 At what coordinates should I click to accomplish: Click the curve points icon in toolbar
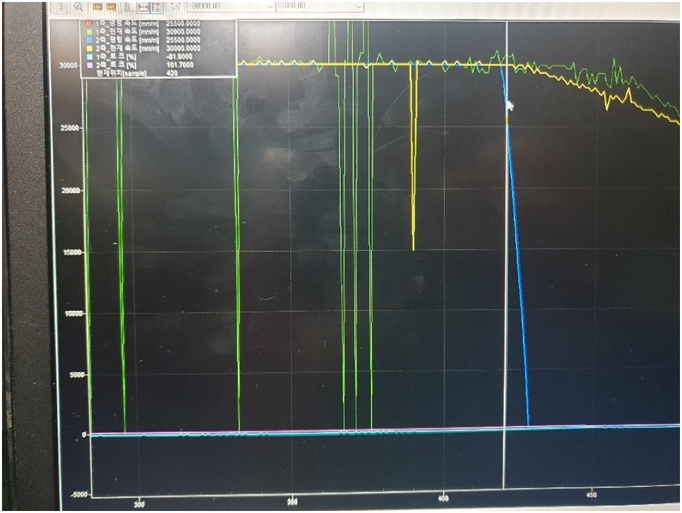176,6
